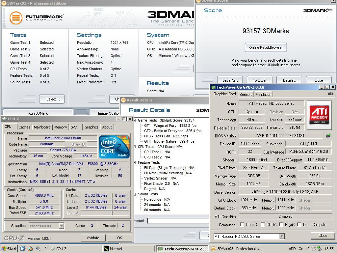The height and width of the screenshot is (253, 337).
Task: Click the Validate button in CPU-Z
Action: (x=93, y=238)
